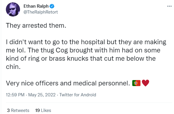The height and width of the screenshot is (114, 174).
Task: Click the 'They arrested them.' sentence
Action: [36, 26]
